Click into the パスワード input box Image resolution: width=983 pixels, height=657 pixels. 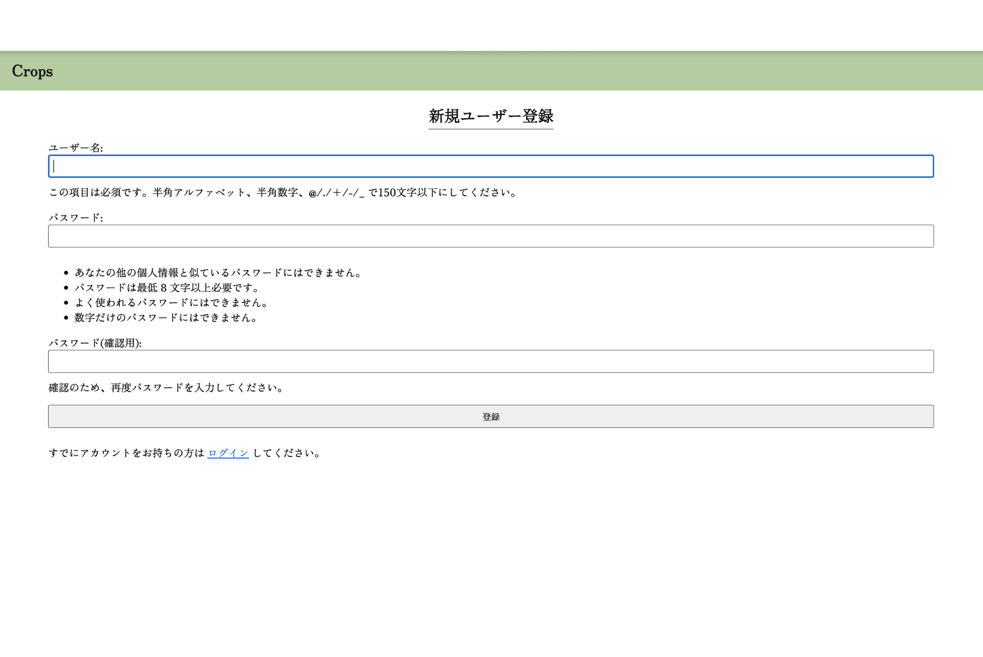click(490, 236)
